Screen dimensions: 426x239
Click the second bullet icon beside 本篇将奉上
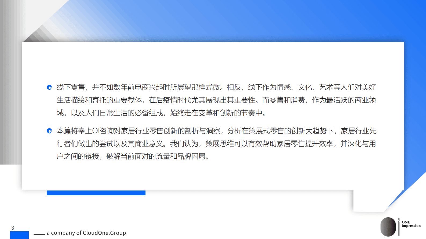[49, 131]
